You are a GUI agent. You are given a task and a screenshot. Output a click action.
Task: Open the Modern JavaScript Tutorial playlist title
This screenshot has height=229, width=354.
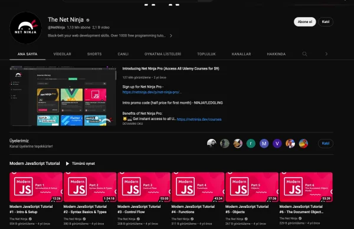click(x=35, y=164)
